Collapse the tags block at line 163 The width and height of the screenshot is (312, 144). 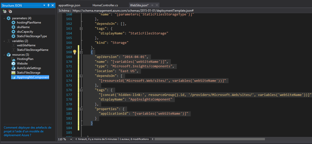pos(81,29)
